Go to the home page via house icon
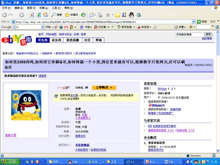This screenshot has width=220, height=165. pos(46,15)
